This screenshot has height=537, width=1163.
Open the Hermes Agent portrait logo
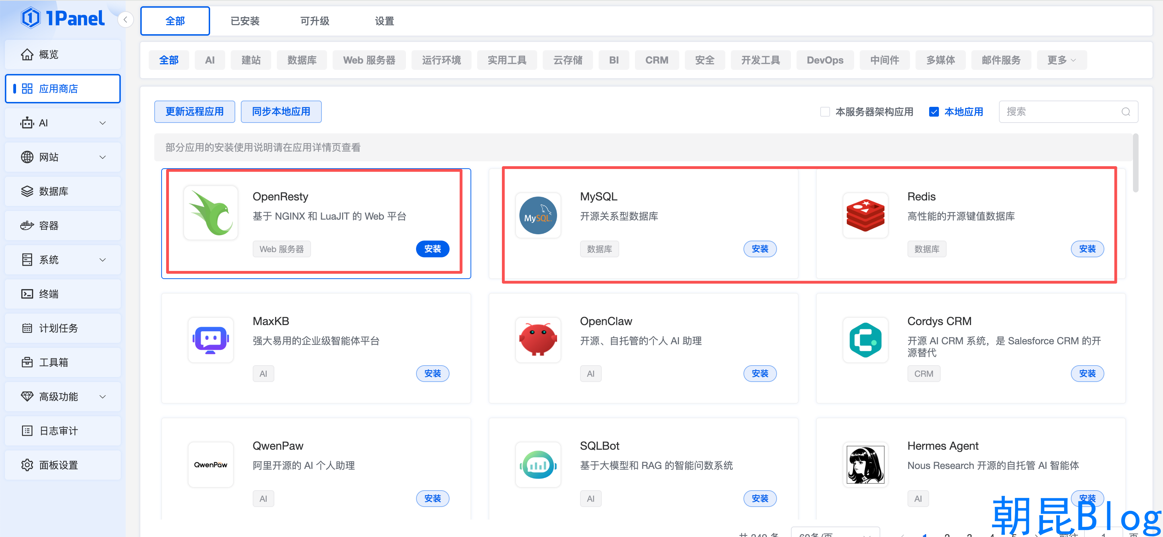(866, 465)
